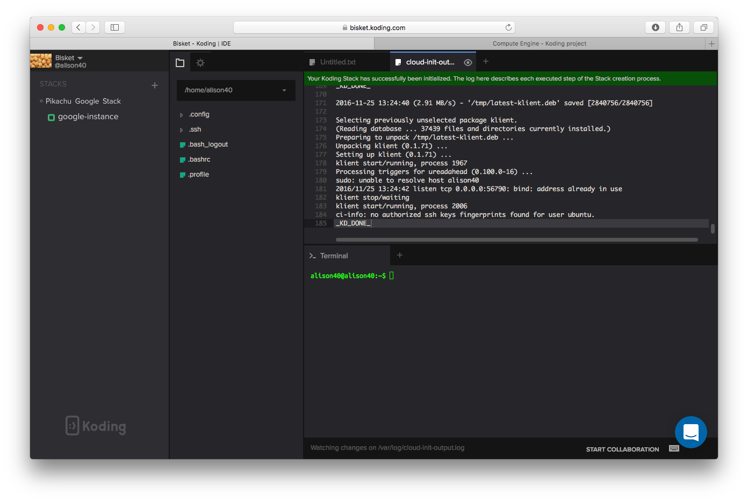The image size is (748, 502).
Task: Click the green stack initialized notification banner
Action: coord(510,78)
